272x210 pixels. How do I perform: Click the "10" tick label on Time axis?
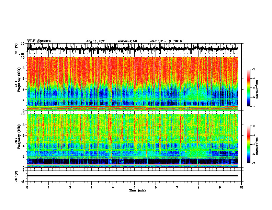(241, 187)
